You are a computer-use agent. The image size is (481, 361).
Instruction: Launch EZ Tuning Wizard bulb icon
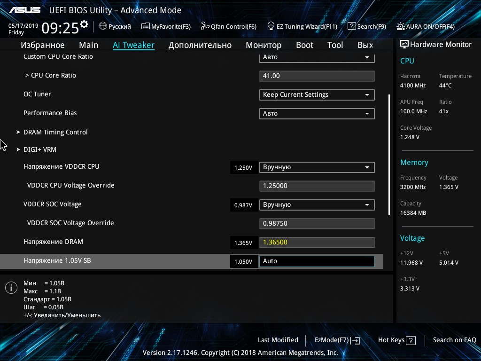point(271,26)
